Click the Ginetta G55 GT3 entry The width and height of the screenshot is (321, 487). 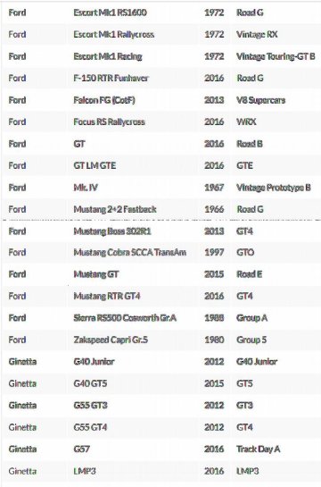click(x=90, y=406)
